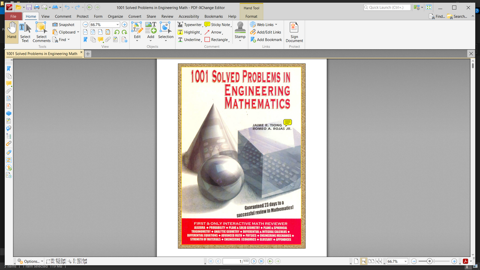This screenshot has height=270, width=480.
Task: Adjust the zoom slider in status bar
Action: pos(429,261)
